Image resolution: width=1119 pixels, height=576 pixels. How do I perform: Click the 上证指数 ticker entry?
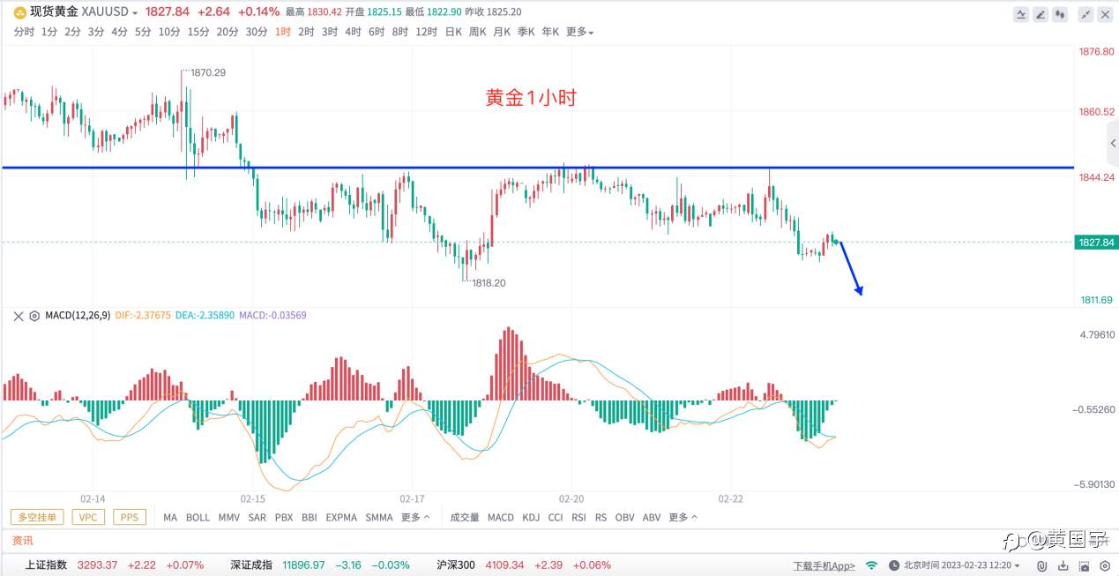[114, 565]
